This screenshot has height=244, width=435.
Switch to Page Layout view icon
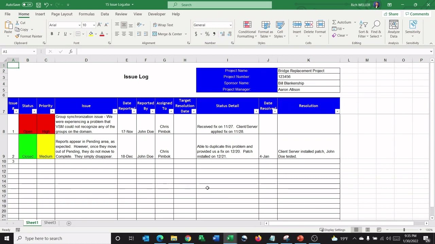pyautogui.click(x=367, y=230)
